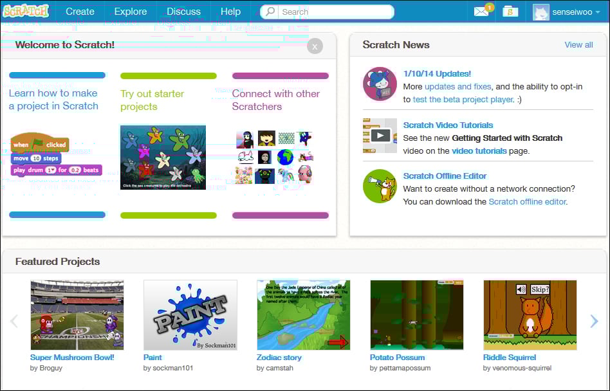Open the Paint project thumbnail
The image size is (610, 391).
190,315
